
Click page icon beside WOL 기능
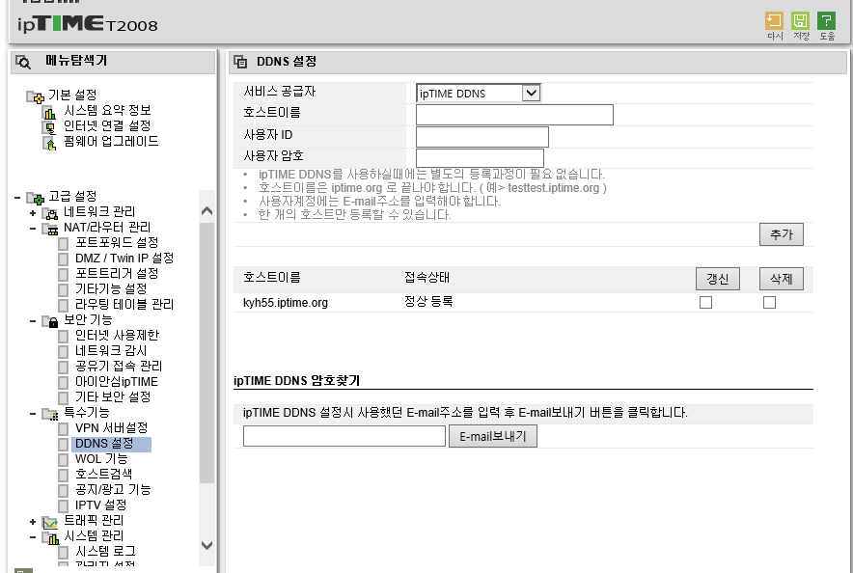point(63,460)
